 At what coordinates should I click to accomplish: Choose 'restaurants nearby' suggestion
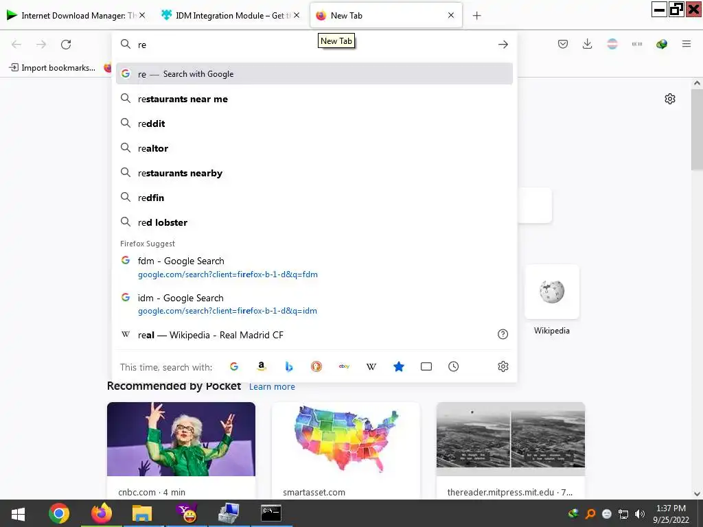[314, 173]
